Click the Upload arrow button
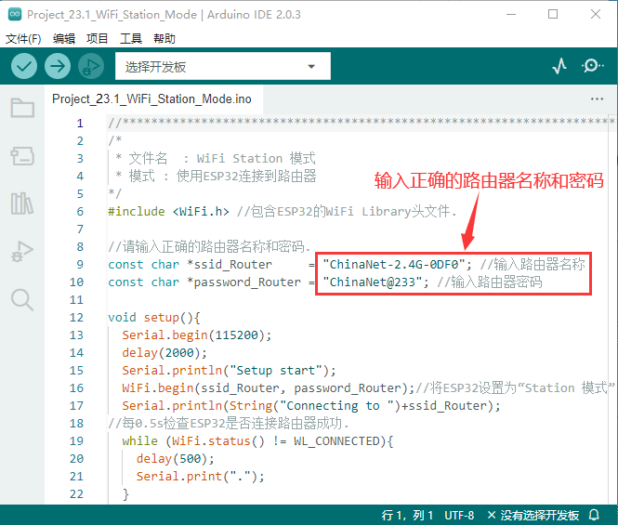The image size is (618, 525). [58, 66]
